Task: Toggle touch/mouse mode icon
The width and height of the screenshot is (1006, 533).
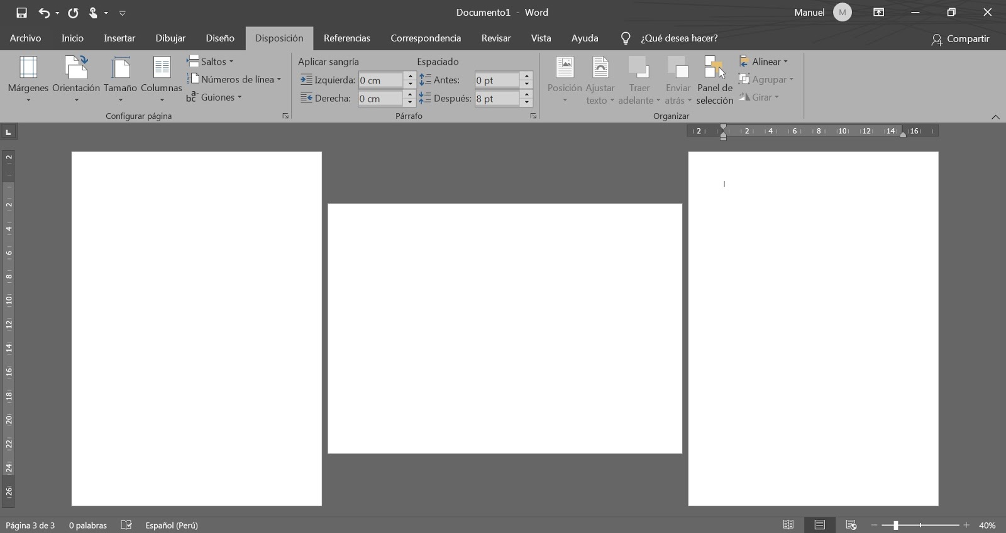Action: 93,13
